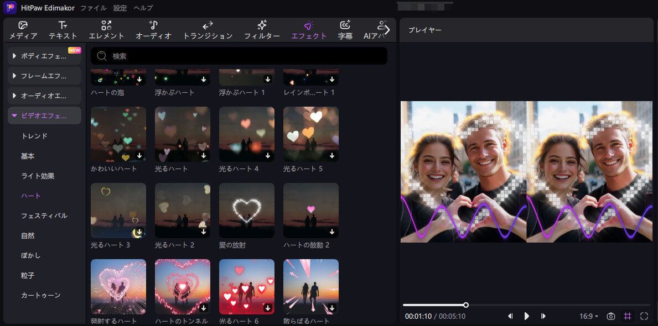Viewport: 658px width, 326px height.
Task: Download the 光るハート 5 effect
Action: pyautogui.click(x=332, y=155)
